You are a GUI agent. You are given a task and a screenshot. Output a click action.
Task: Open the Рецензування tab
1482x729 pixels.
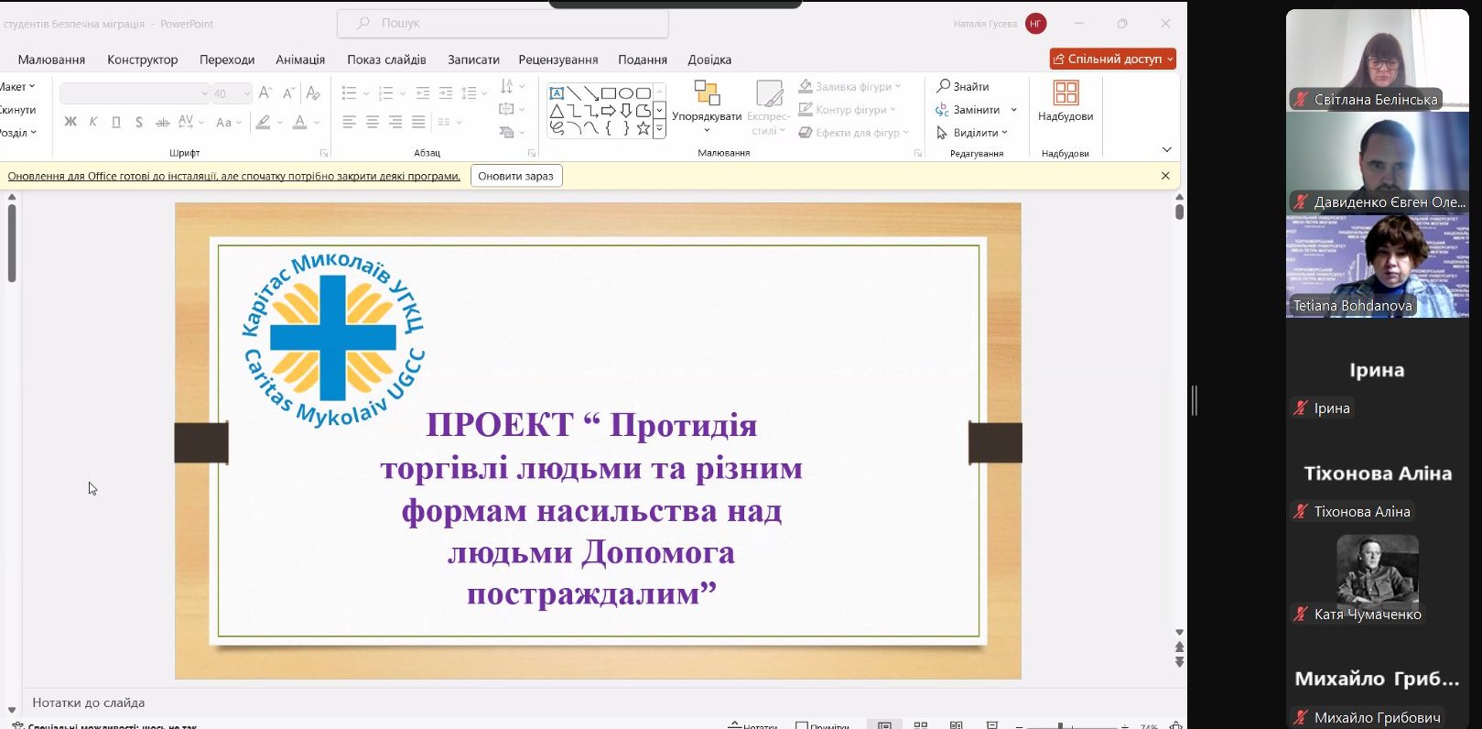tap(558, 60)
